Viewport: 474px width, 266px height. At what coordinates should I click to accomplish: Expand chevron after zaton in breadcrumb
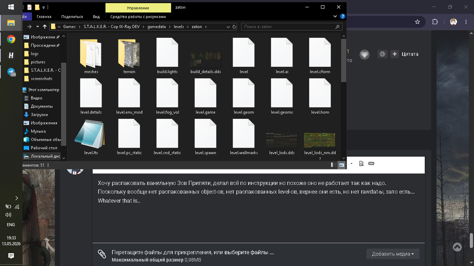206,27
